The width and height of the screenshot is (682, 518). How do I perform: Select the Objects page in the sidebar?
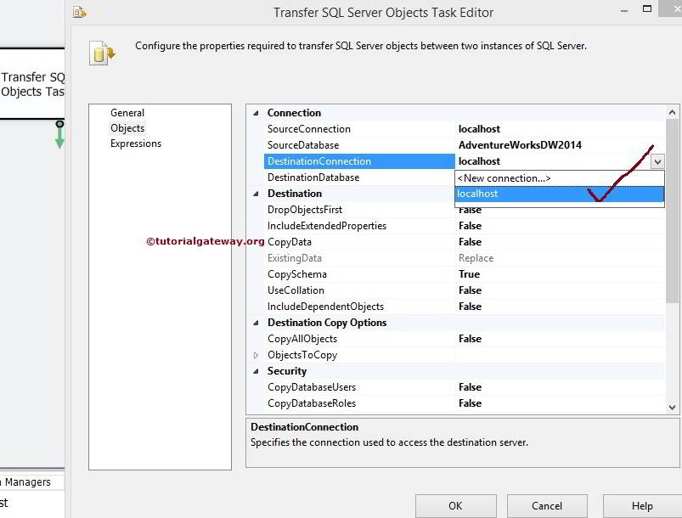[x=127, y=127]
